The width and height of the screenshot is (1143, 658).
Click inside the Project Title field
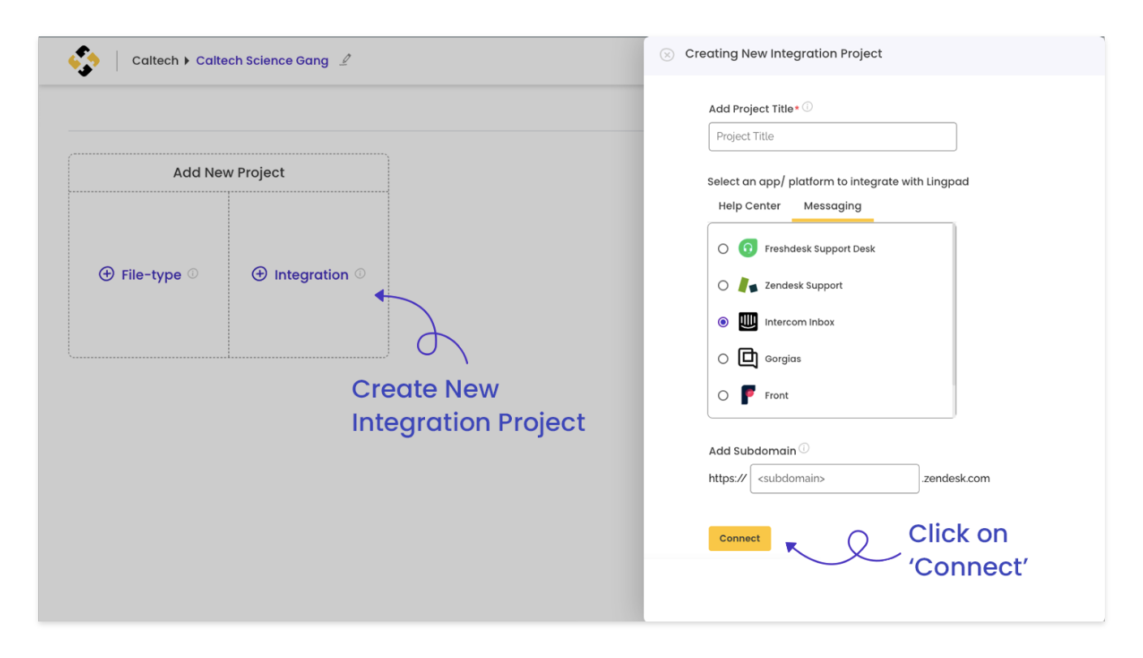coord(832,136)
